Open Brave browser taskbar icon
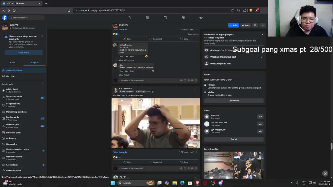The width and height of the screenshot is (333, 187). pos(197,183)
